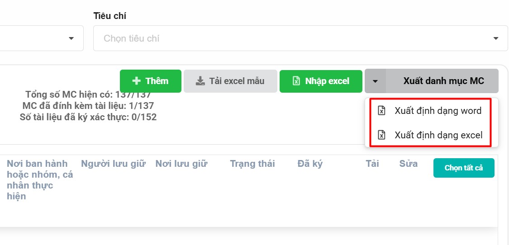Click the Người lưu giữ column header
This screenshot has width=509, height=245.
[x=113, y=164]
